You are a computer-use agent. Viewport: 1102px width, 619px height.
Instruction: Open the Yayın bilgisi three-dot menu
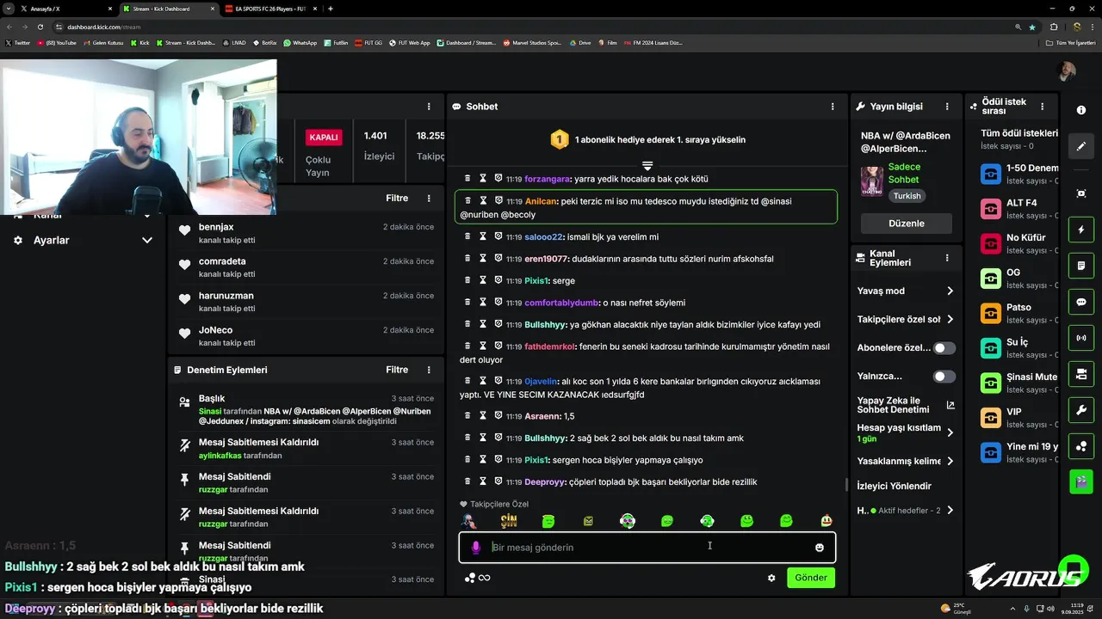pyautogui.click(x=947, y=107)
